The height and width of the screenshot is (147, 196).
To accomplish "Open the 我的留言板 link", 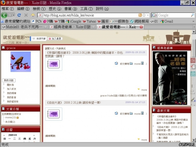I will [x=13, y=101].
